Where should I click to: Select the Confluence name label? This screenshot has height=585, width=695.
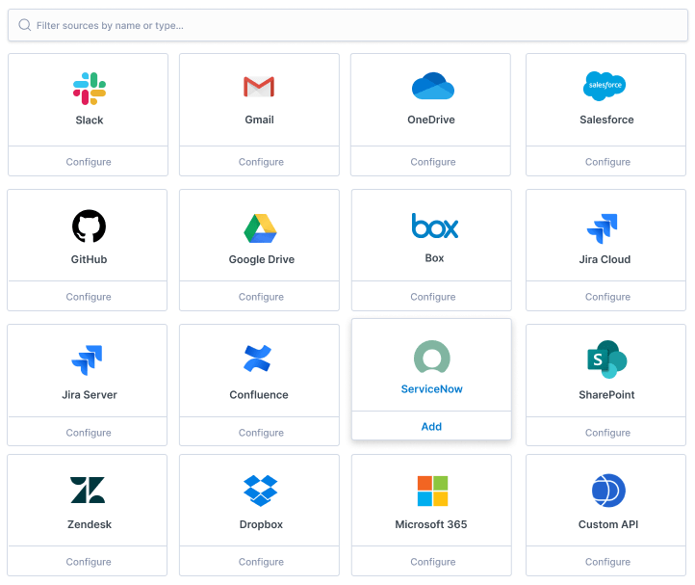pos(259,394)
